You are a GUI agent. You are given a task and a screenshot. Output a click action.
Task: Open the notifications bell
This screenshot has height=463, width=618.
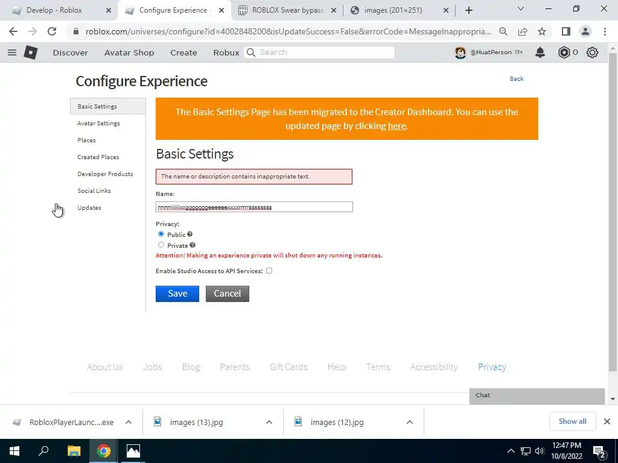click(x=540, y=52)
